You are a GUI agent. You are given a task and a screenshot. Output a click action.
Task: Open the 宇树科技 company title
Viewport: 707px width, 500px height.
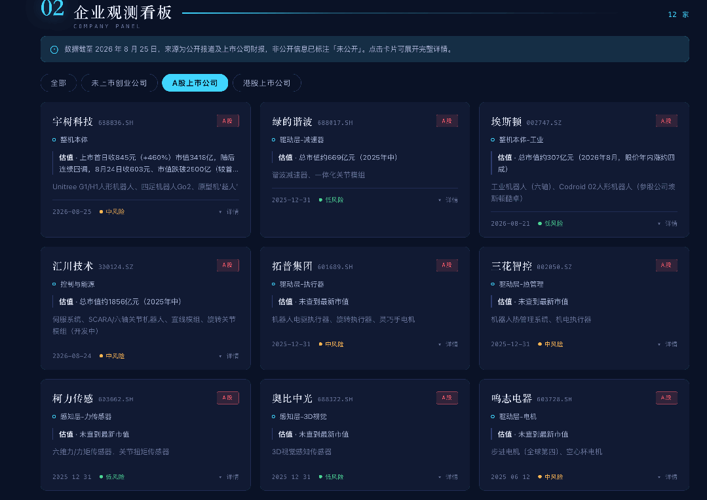pos(73,122)
